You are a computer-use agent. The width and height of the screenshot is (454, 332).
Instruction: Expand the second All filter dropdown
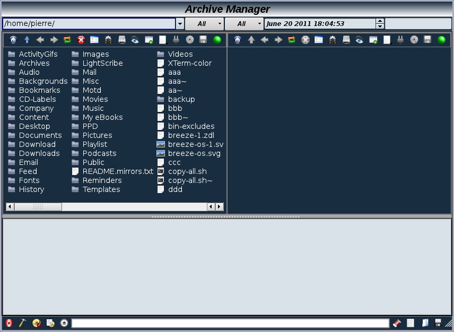(x=244, y=24)
